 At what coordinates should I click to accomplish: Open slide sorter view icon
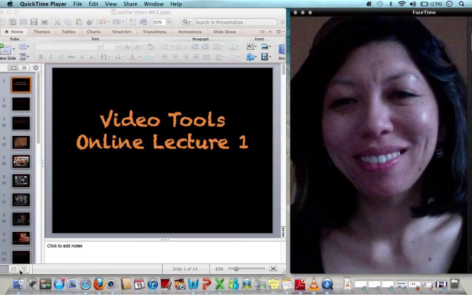click(14, 269)
